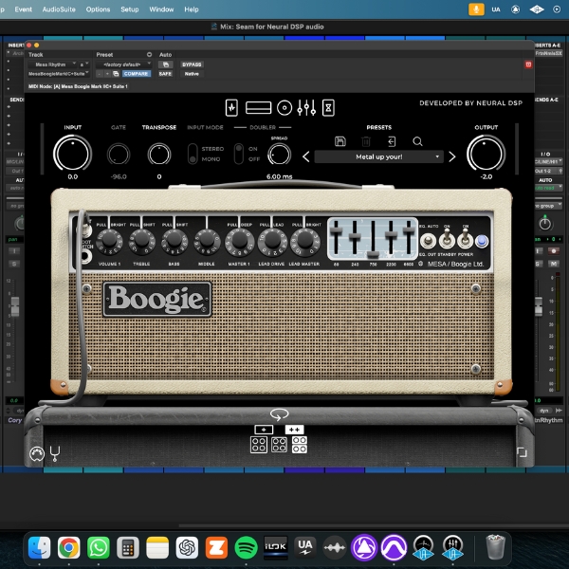Screen dimensions: 569x569
Task: Flip the Power toggle switch on amp
Action: coord(466,240)
